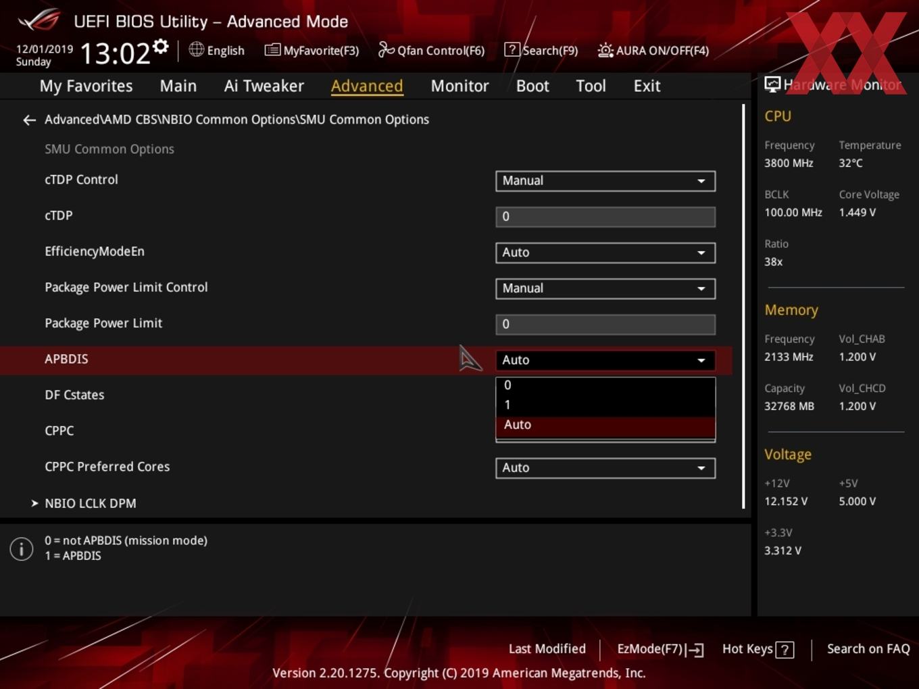Image resolution: width=919 pixels, height=689 pixels.
Task: Open Qfan Control fan icon
Action: (x=386, y=49)
